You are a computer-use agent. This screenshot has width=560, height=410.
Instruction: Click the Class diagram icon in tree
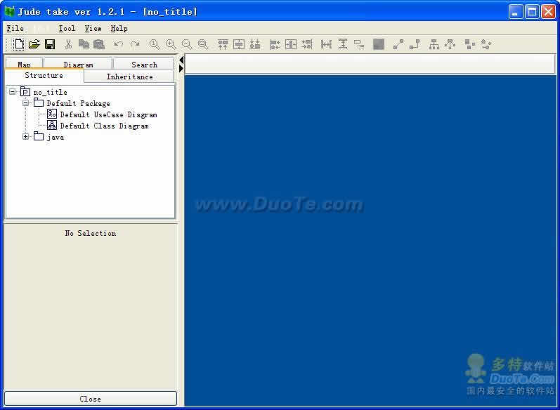pos(52,125)
